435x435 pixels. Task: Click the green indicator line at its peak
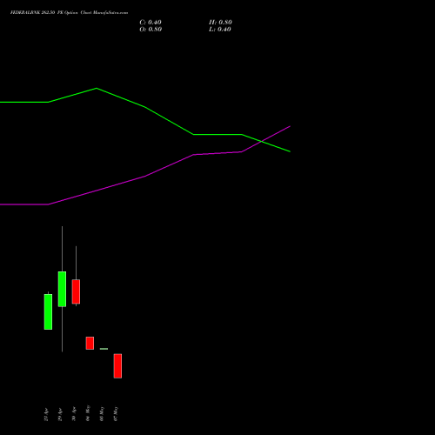(97, 88)
